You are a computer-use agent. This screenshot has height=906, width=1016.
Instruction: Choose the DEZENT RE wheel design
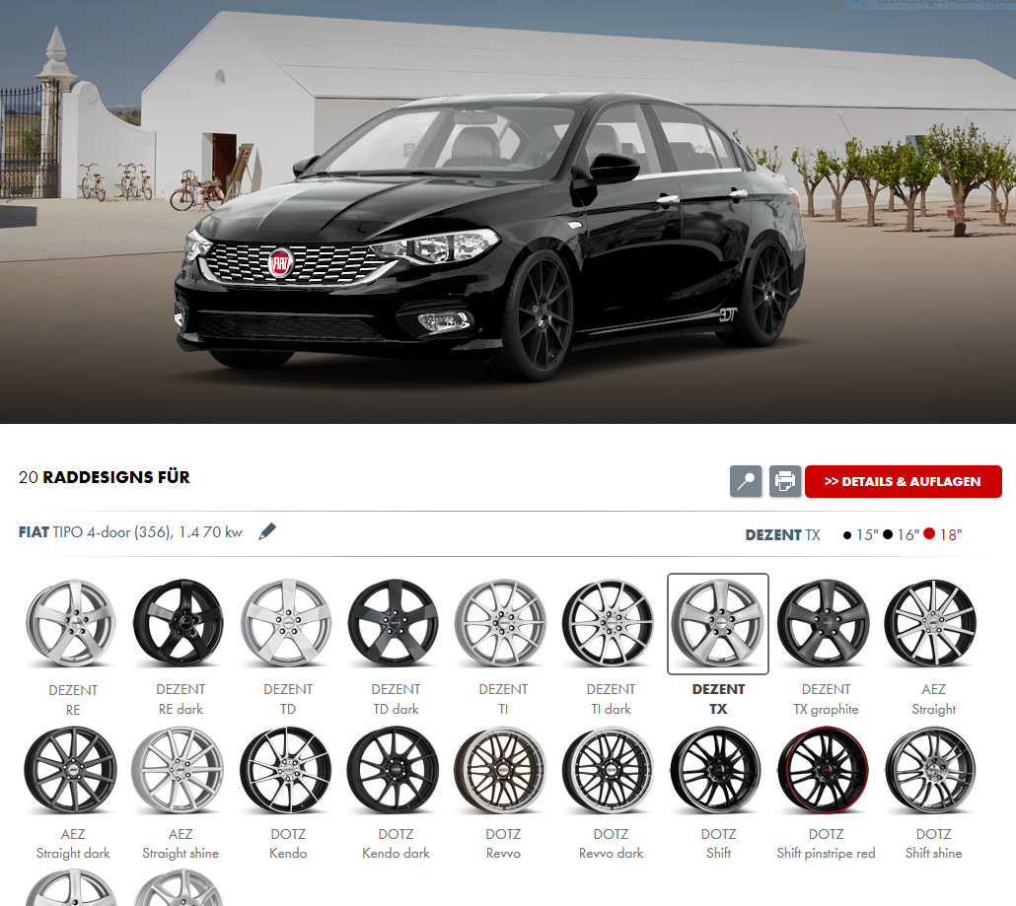(72, 624)
